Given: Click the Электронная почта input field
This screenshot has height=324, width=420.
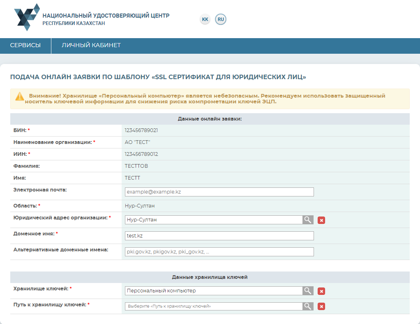Looking at the screenshot, I should click(x=219, y=192).
